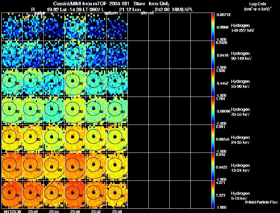Open the 5-13 keV image at 23:44
The image size is (280, 213).
coord(54,194)
